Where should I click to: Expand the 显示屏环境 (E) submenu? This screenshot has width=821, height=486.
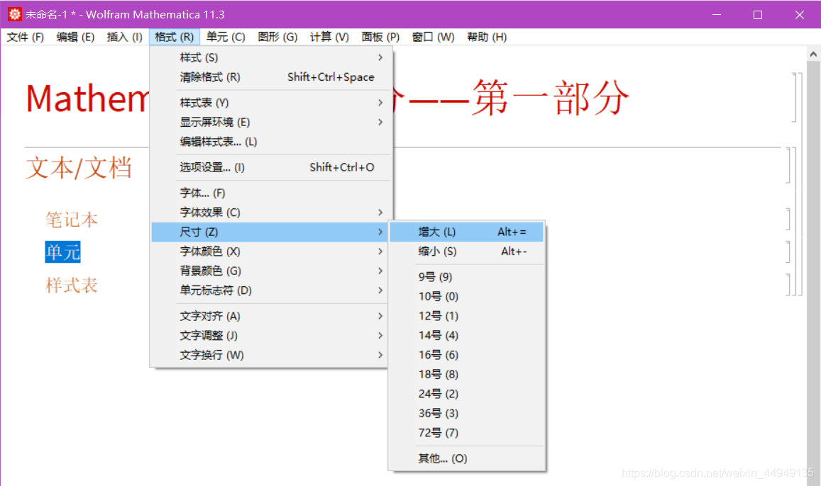click(x=270, y=123)
